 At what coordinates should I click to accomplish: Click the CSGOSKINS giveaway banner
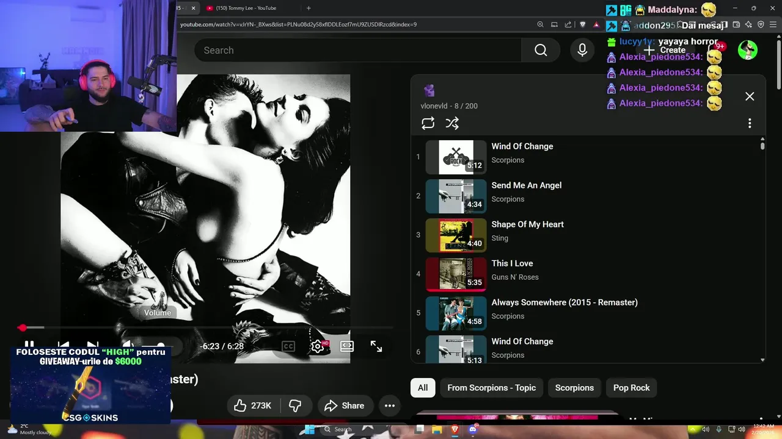pos(90,385)
